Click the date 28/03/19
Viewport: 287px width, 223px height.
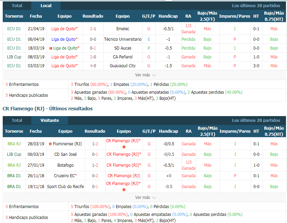36,144
